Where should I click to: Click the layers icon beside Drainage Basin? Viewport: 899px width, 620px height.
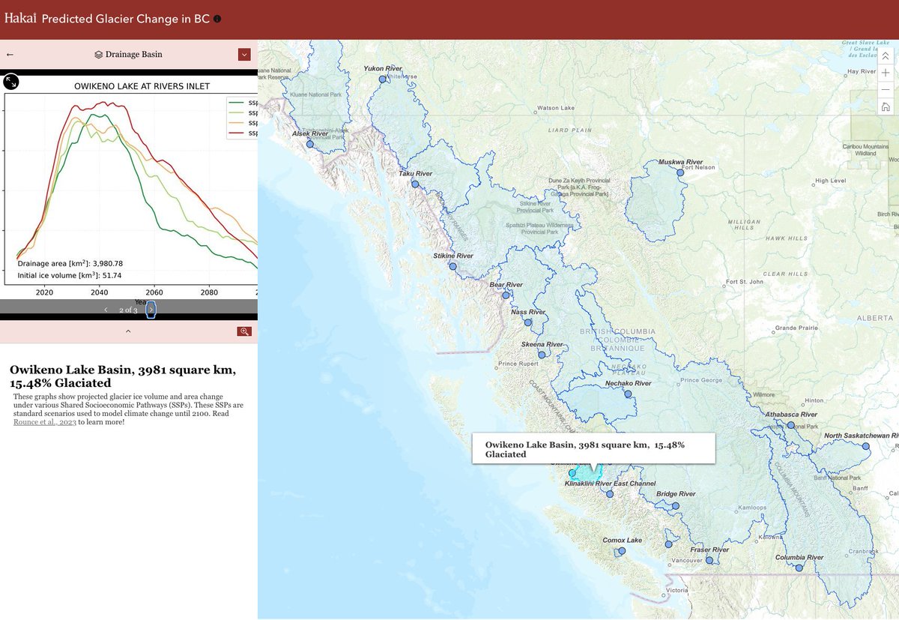98,54
